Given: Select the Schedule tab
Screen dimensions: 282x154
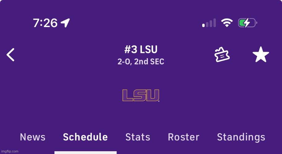Looking at the screenshot, I should [x=85, y=137].
